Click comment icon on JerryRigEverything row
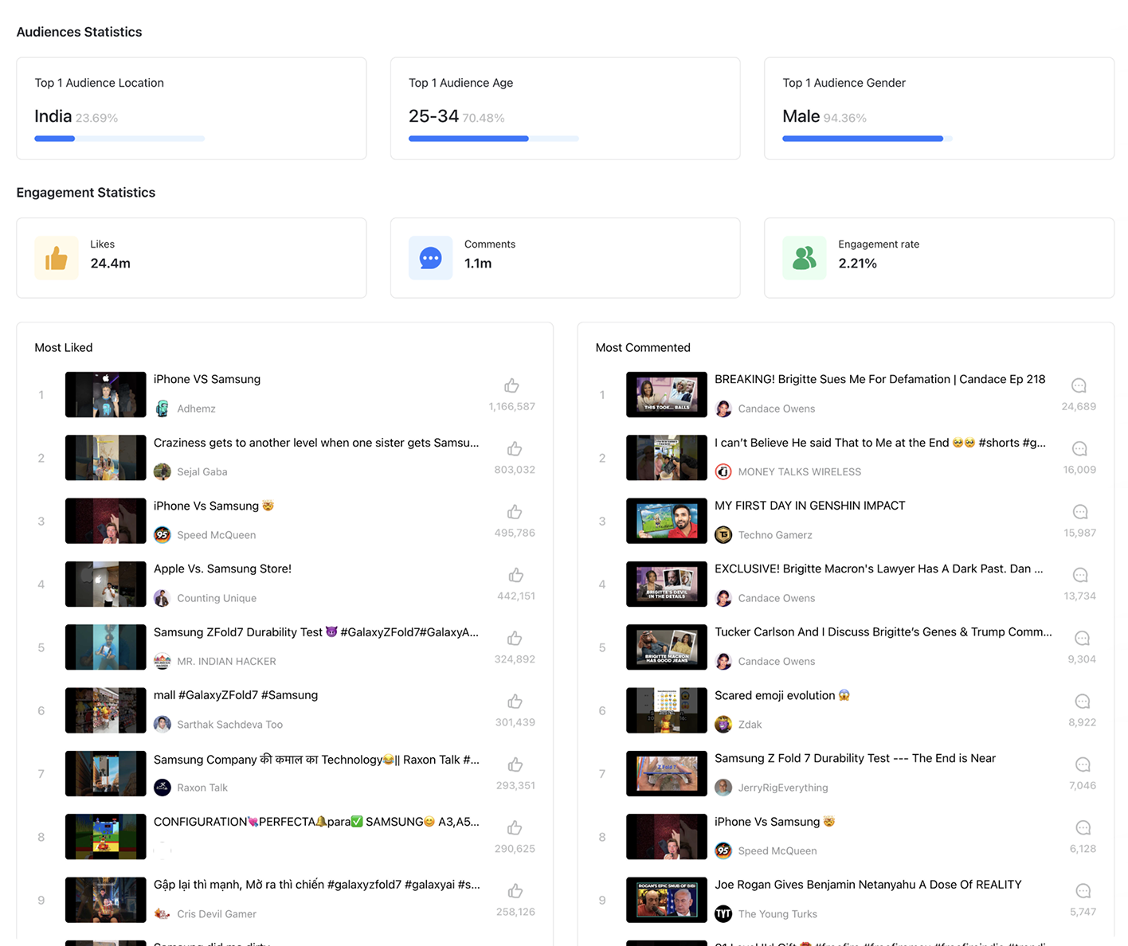 pyautogui.click(x=1083, y=764)
